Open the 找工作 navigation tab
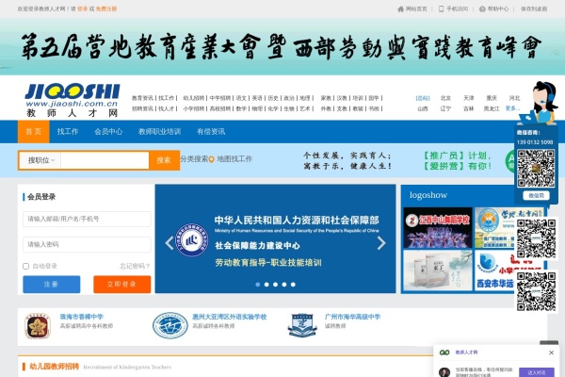This screenshot has width=565, height=377. [x=68, y=132]
